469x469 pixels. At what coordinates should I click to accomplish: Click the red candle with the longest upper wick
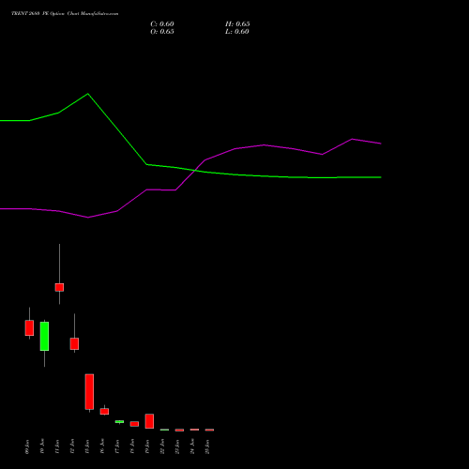click(59, 287)
